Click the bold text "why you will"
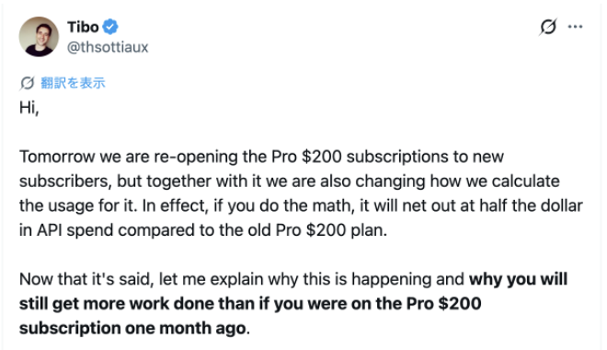The height and width of the screenshot is (350, 607). click(518, 279)
